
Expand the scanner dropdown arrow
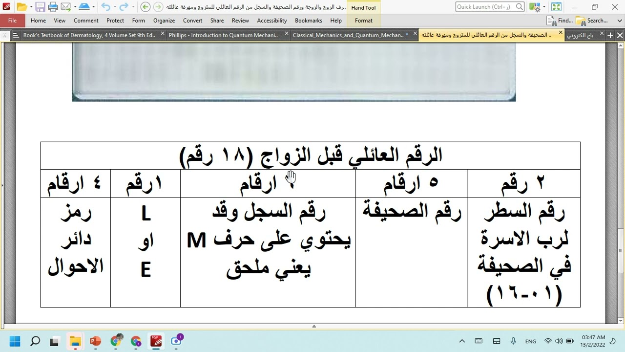[94, 7]
